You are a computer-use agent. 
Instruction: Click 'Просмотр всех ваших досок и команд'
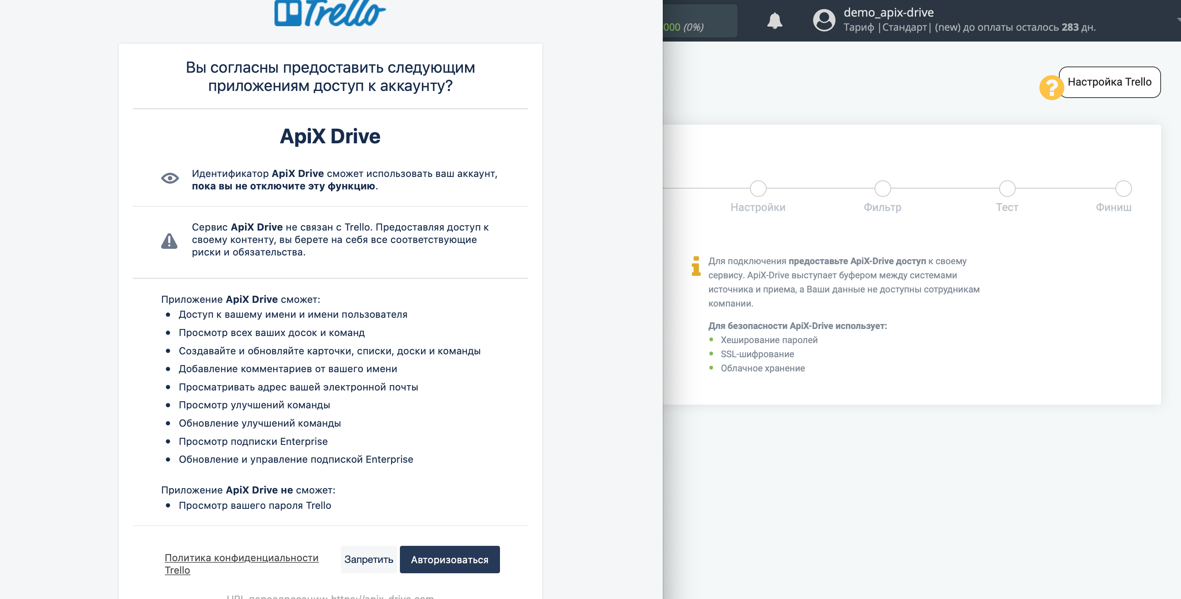point(272,332)
